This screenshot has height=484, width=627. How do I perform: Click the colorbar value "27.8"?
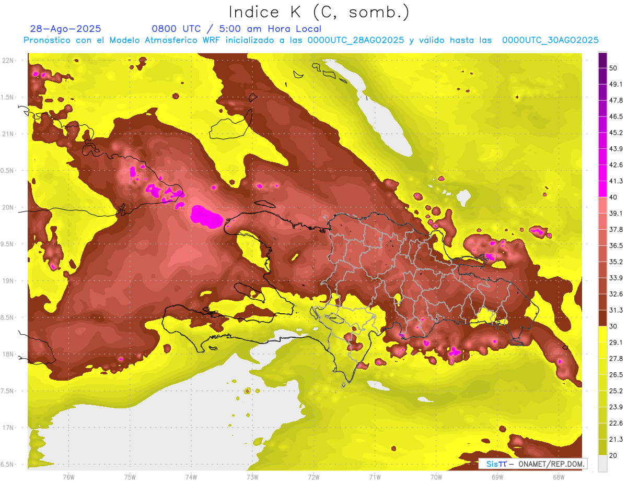point(616,359)
